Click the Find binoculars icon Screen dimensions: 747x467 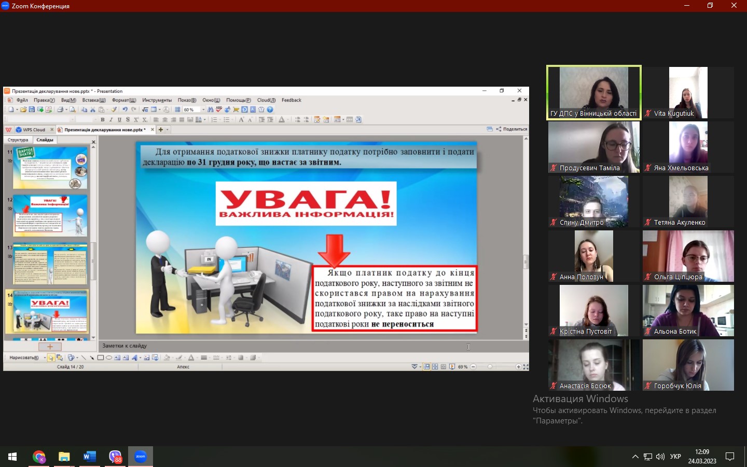pyautogui.click(x=210, y=109)
